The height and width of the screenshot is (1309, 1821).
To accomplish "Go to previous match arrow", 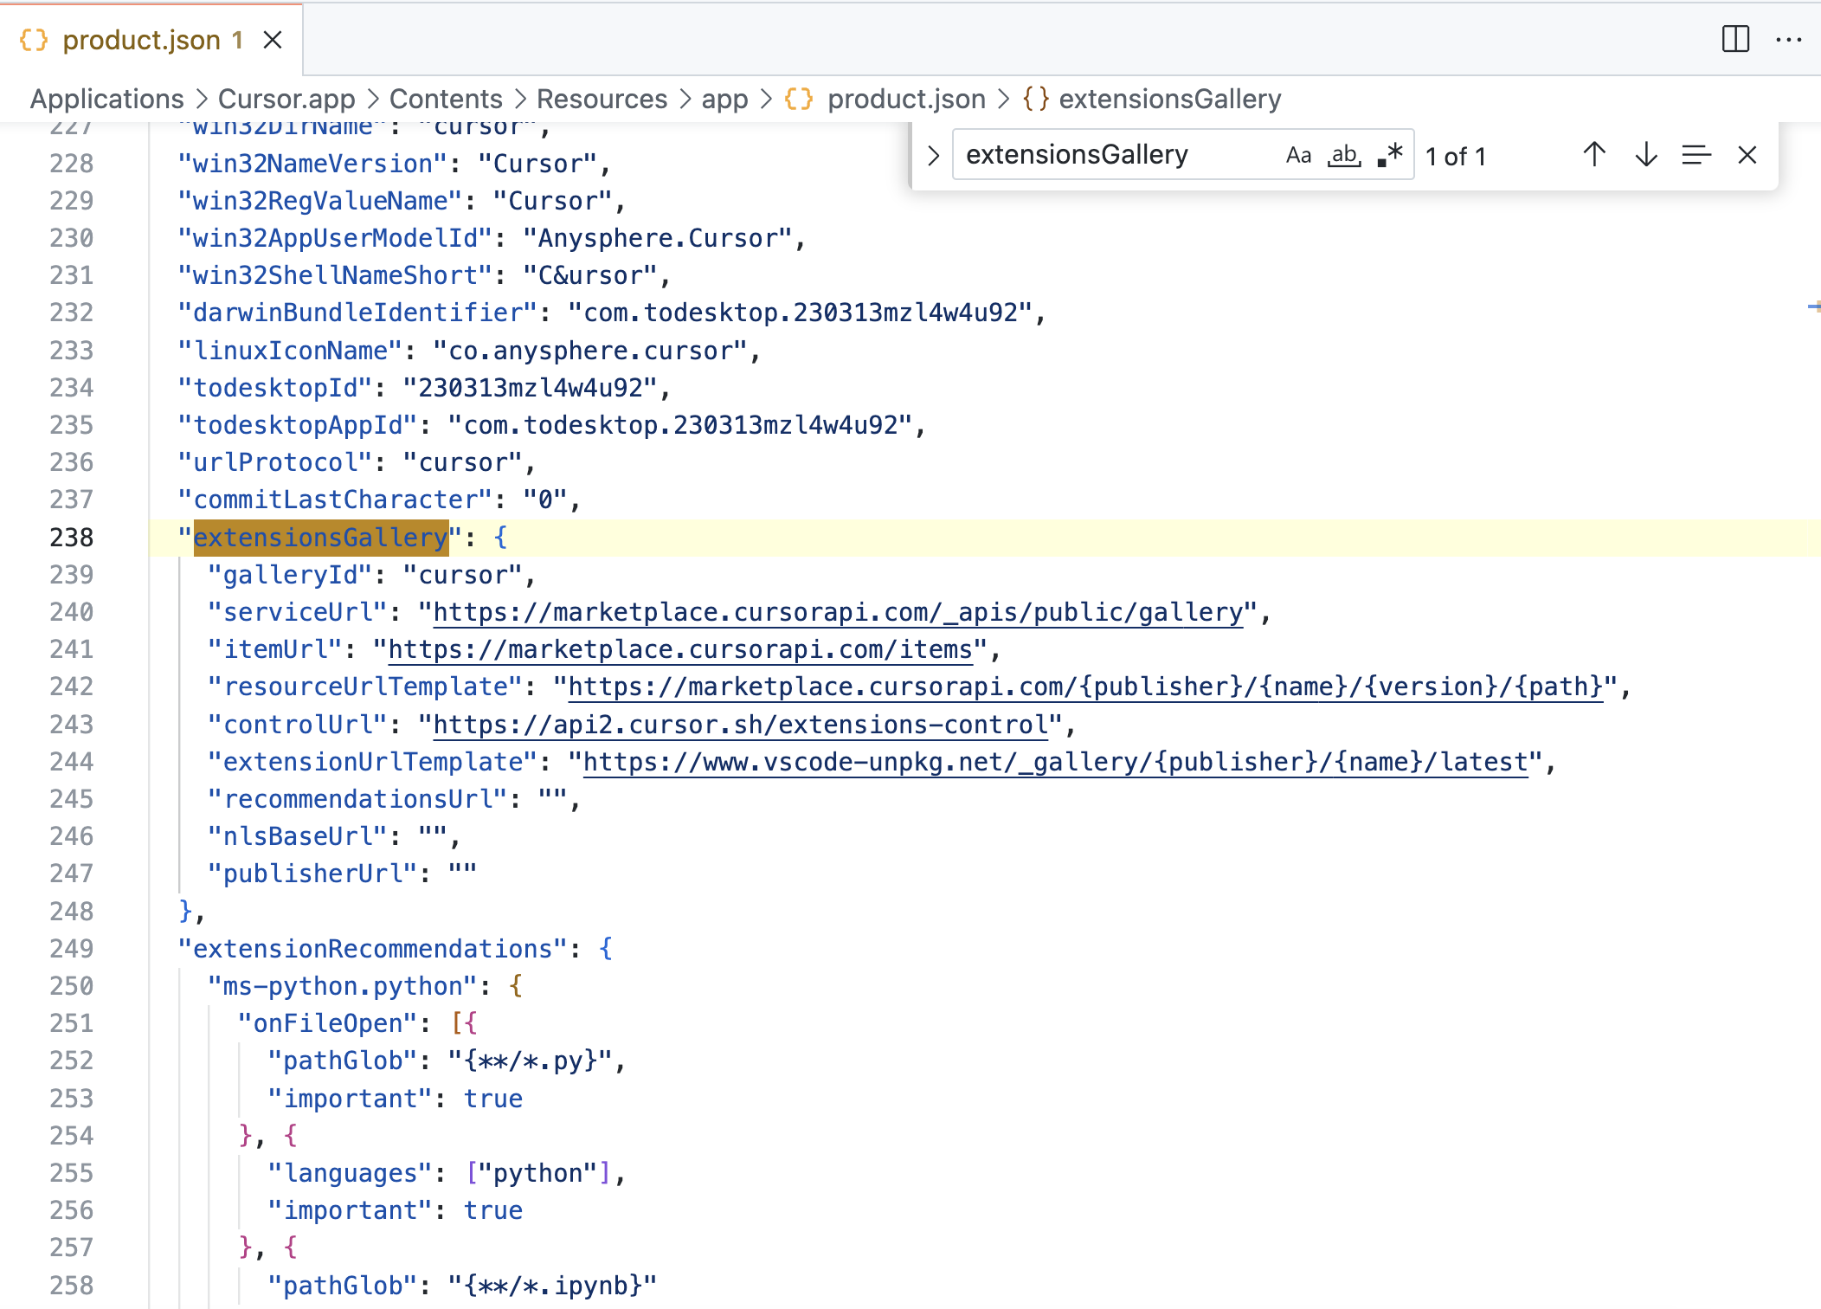I will [x=1594, y=155].
